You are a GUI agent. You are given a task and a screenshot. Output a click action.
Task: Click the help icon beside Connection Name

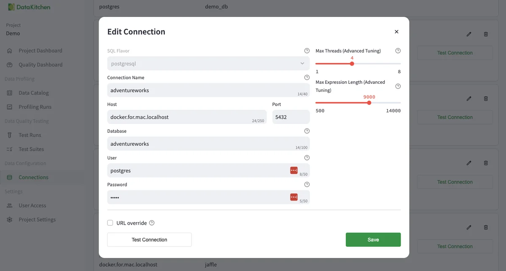(307, 77)
